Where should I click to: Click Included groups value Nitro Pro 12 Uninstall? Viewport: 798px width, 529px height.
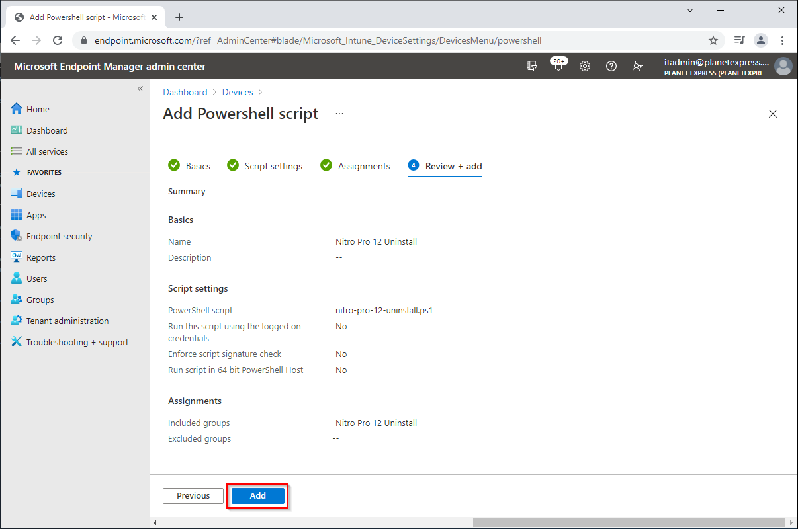pos(376,423)
